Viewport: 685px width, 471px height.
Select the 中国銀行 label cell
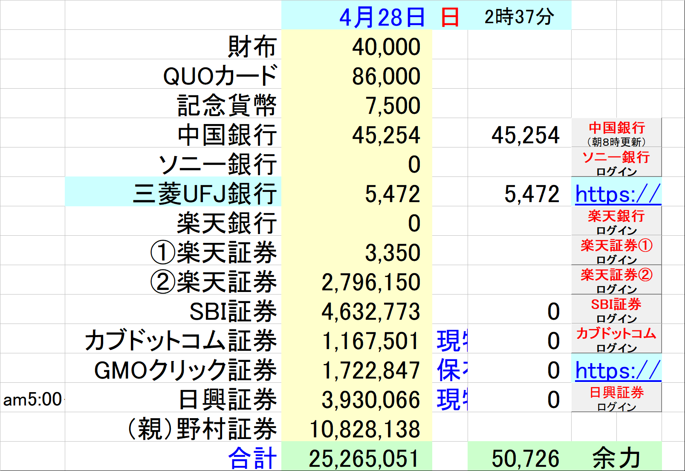(173, 133)
